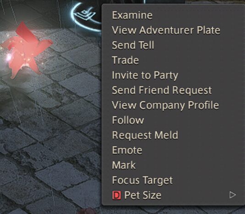Screen dimensions: 245x214
Task: Choose Invite to Party
Action: (145, 75)
